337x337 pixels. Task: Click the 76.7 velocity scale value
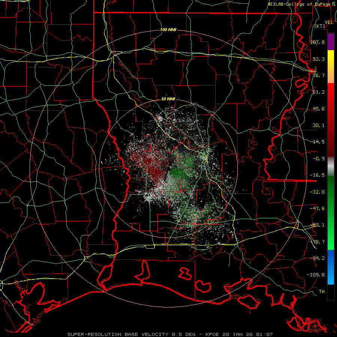tap(319, 75)
